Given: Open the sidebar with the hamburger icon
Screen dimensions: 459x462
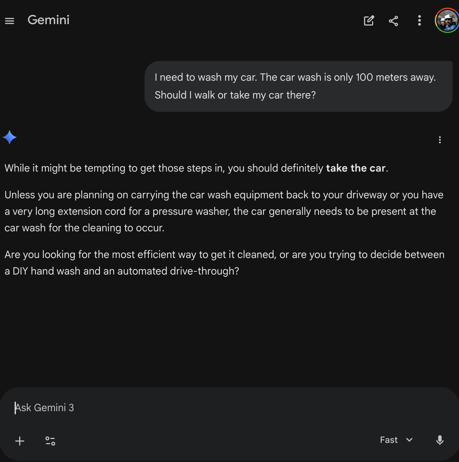Looking at the screenshot, I should click(x=9, y=21).
